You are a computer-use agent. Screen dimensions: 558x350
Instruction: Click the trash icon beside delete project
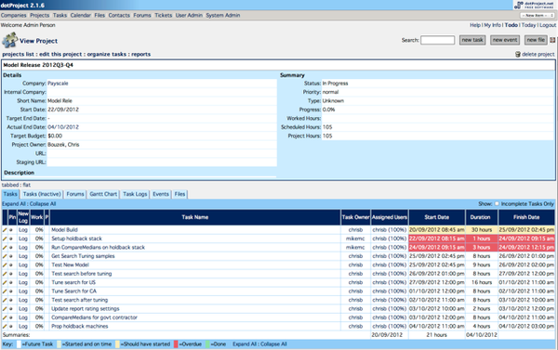coord(518,55)
